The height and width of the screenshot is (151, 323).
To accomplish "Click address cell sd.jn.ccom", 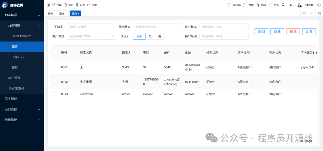I will [192, 82].
